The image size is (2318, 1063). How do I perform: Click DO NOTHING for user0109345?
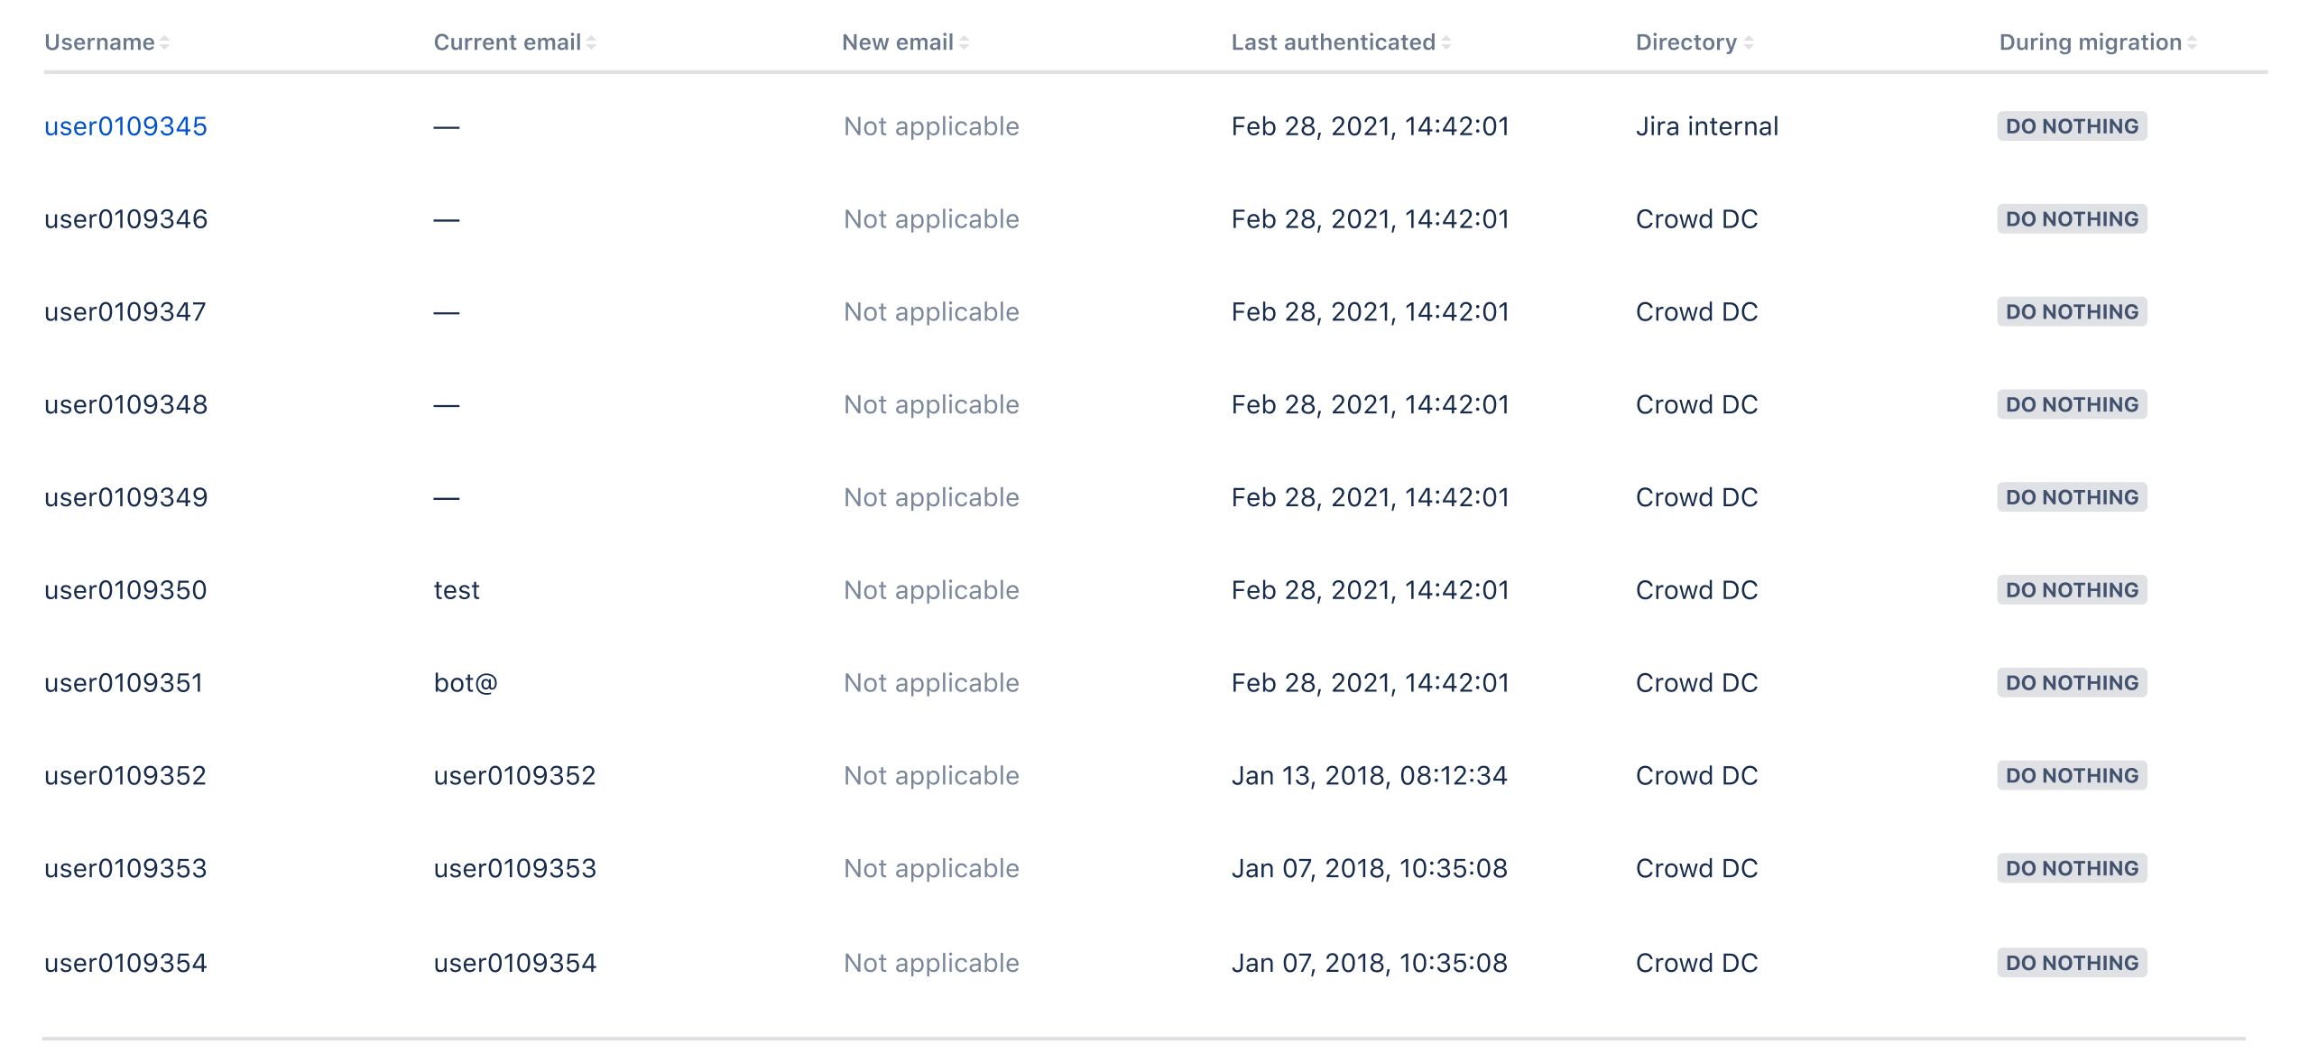(2070, 126)
